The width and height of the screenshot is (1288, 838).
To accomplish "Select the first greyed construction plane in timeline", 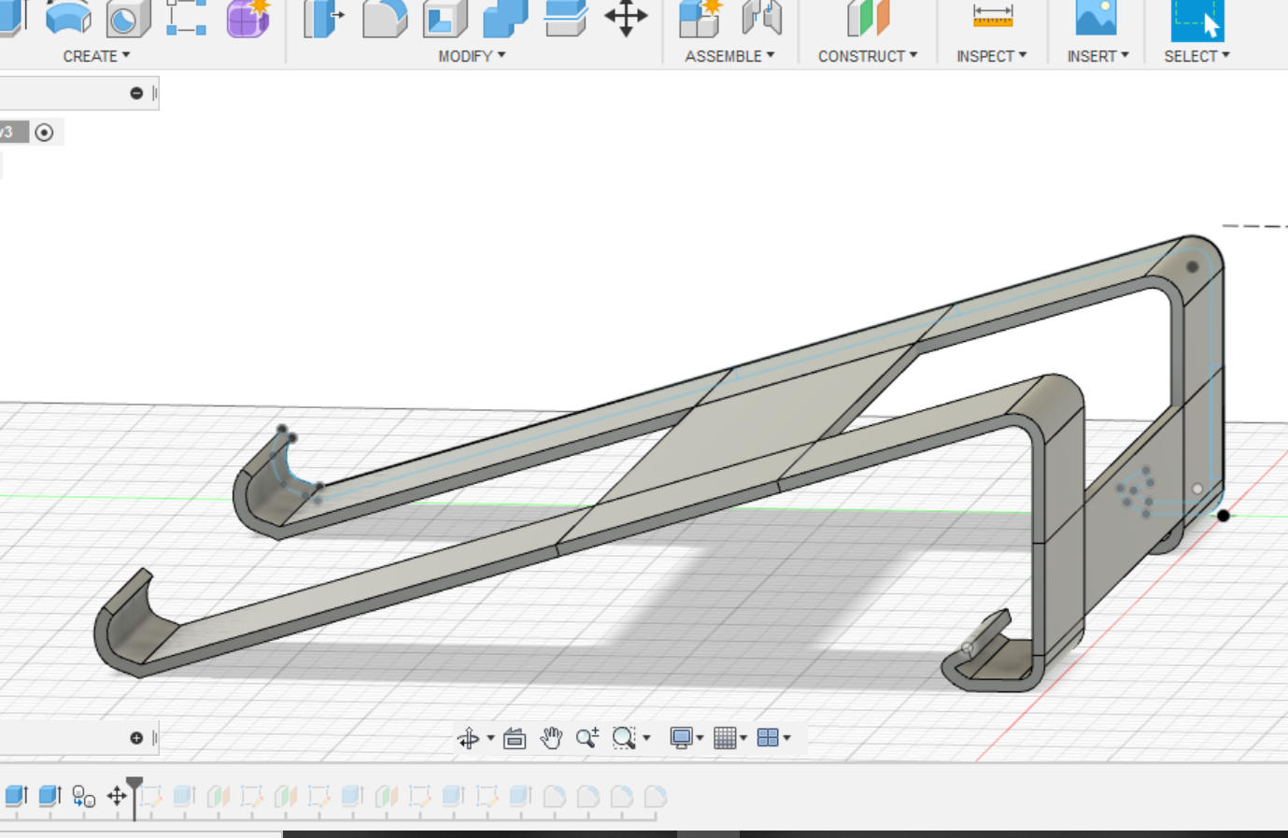I will [x=218, y=796].
